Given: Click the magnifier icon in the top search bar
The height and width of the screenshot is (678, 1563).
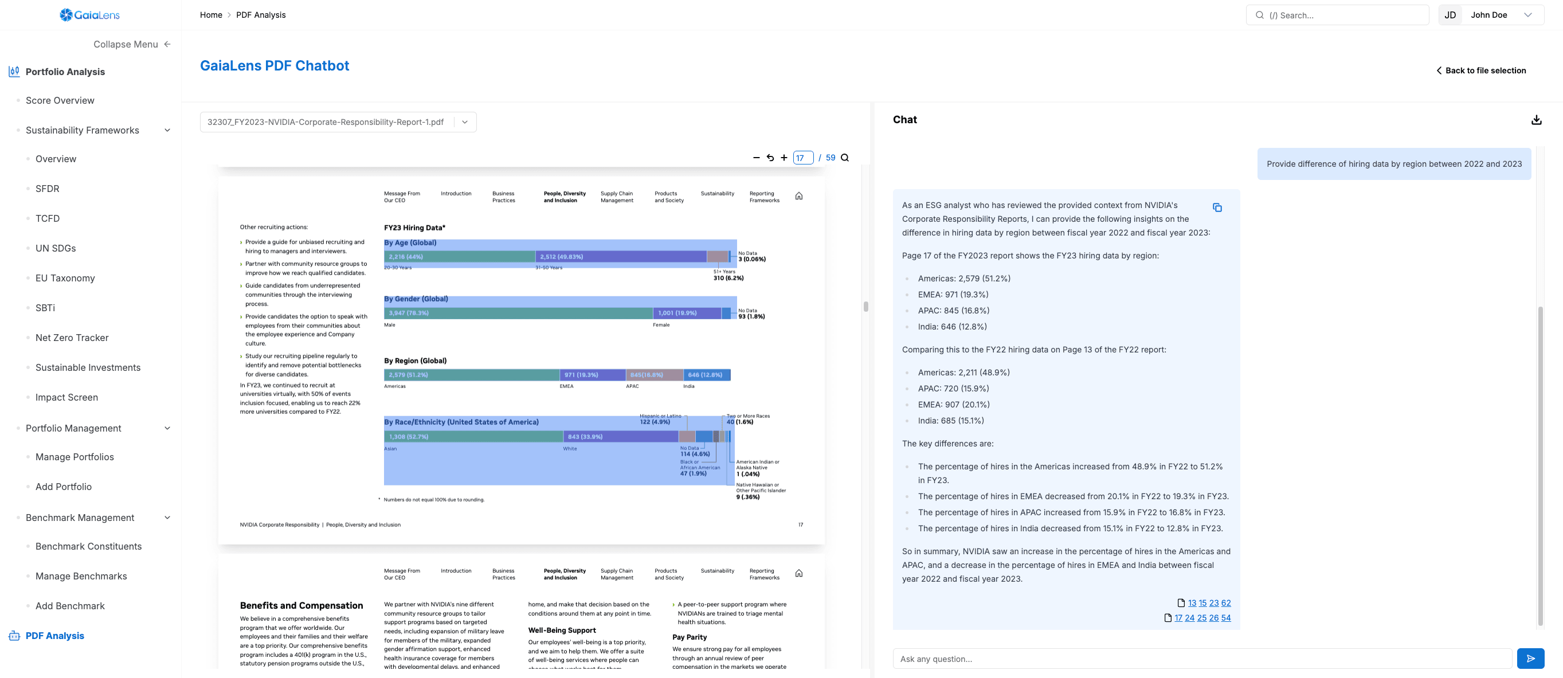Looking at the screenshot, I should pyautogui.click(x=1260, y=15).
